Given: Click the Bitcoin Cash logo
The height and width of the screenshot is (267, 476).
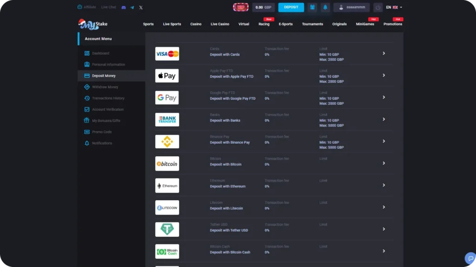Looking at the screenshot, I should 167,252.
